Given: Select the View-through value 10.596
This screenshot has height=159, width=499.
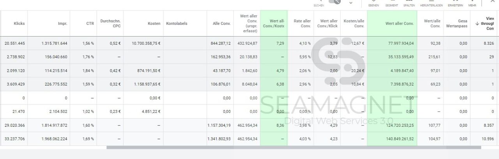Looking at the screenshot, I should [488, 139].
